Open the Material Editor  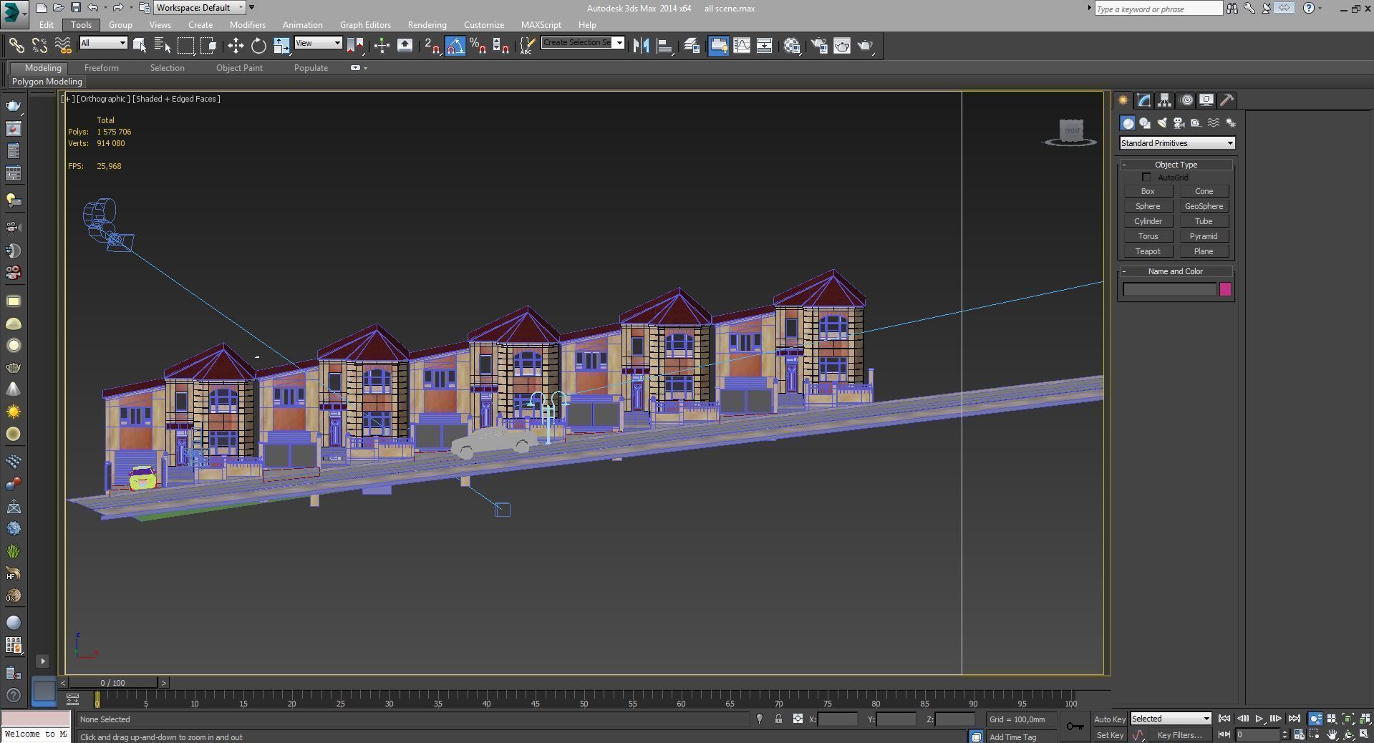coord(792,46)
